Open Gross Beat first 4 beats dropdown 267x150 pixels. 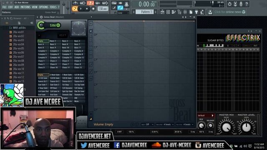click(x=165, y=125)
